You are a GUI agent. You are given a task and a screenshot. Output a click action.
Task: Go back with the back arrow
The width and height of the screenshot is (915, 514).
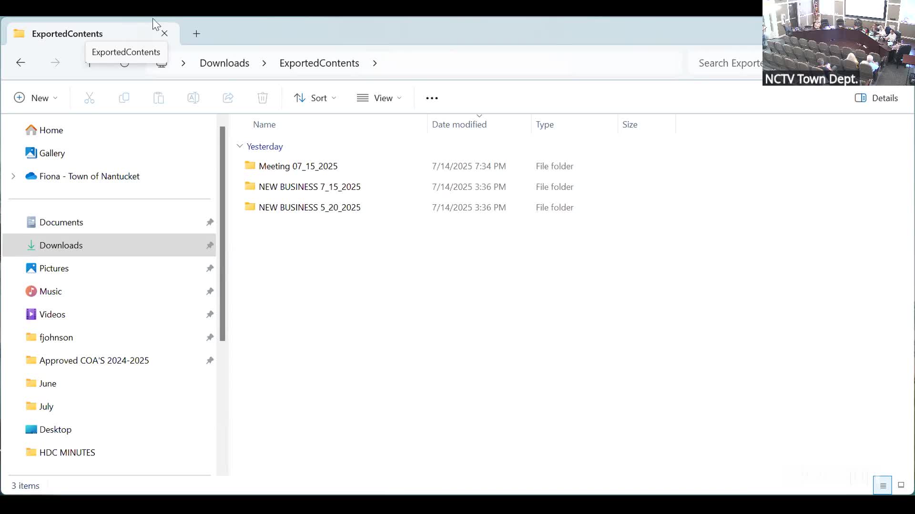pos(20,62)
